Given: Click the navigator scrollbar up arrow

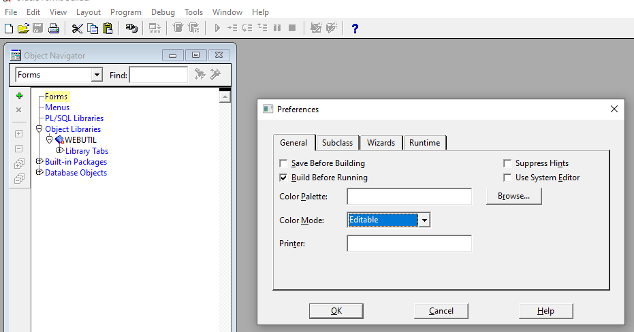Looking at the screenshot, I should point(225,97).
